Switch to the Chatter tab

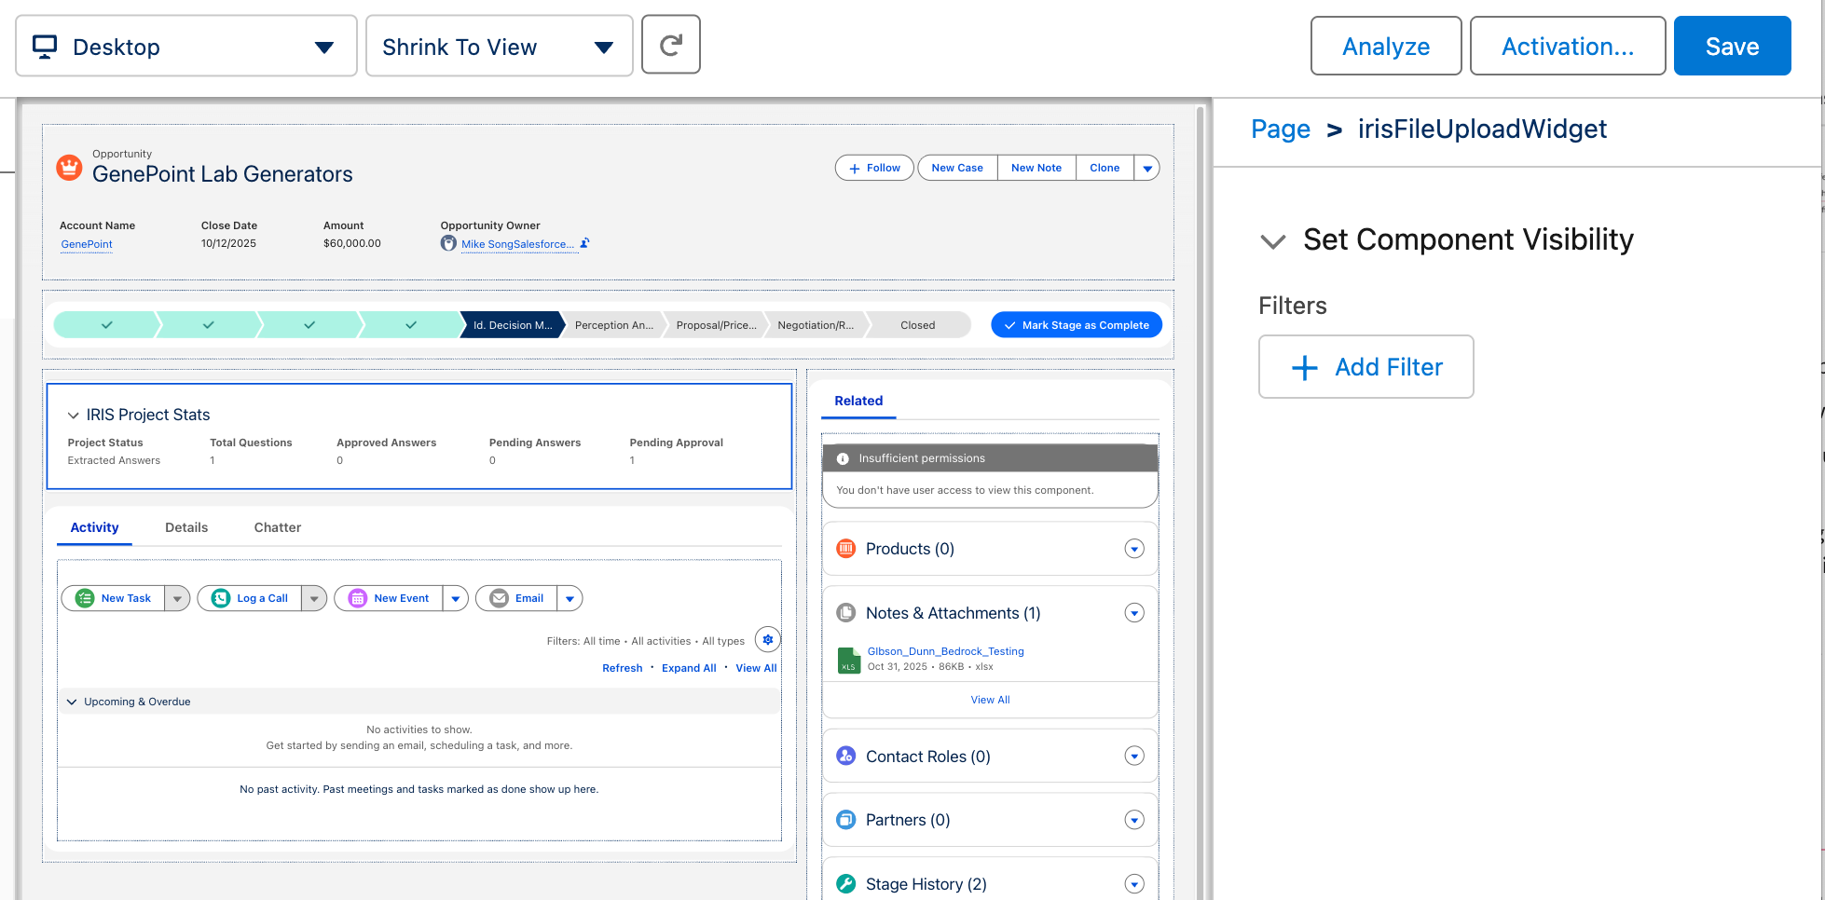(278, 527)
